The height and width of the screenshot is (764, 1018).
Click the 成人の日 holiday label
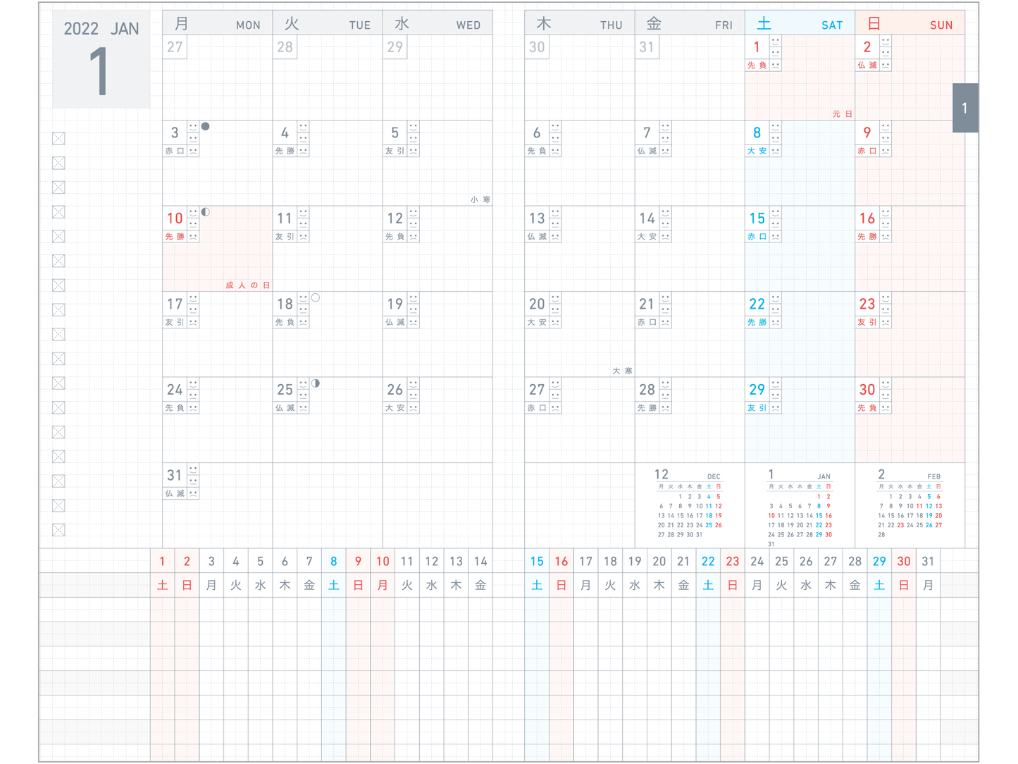(x=248, y=285)
